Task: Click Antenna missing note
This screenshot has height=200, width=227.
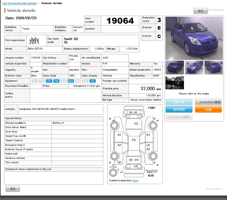Action: [15, 158]
